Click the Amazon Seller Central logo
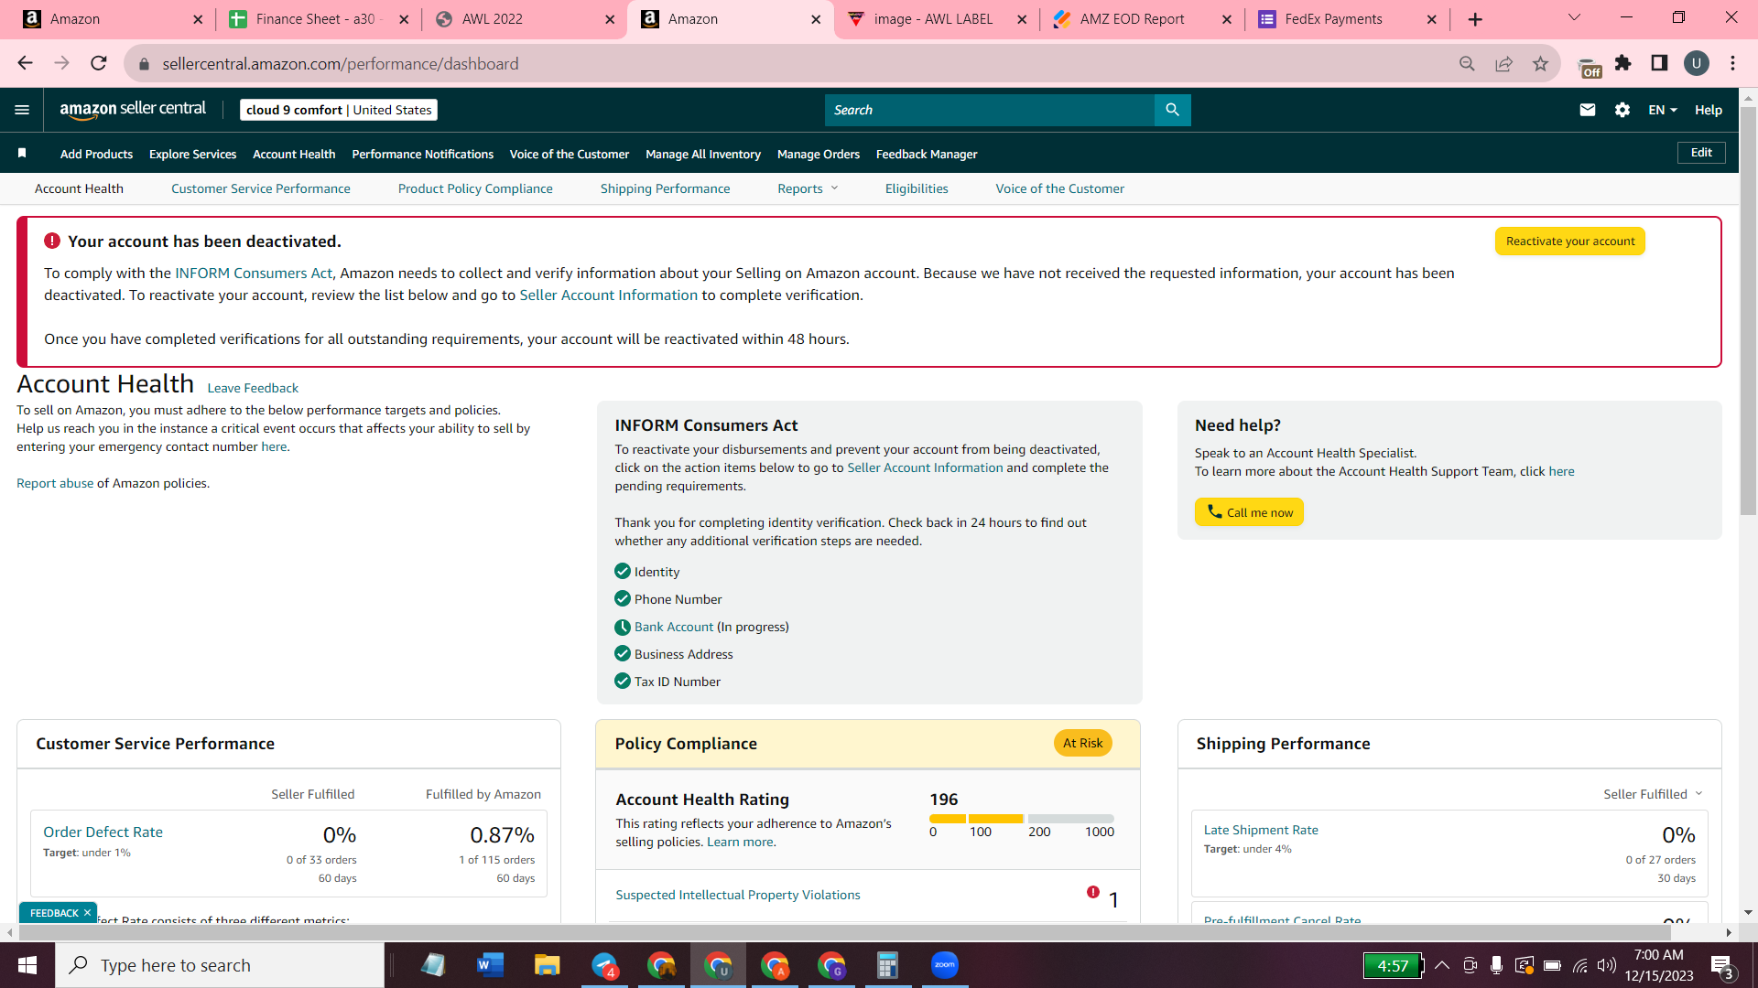This screenshot has height=988, width=1758. pos(133,110)
